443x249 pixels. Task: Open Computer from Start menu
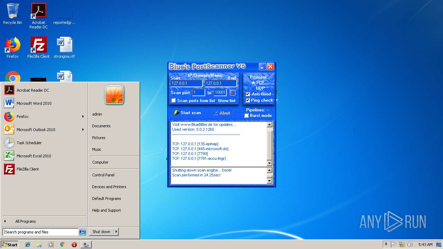tap(100, 162)
